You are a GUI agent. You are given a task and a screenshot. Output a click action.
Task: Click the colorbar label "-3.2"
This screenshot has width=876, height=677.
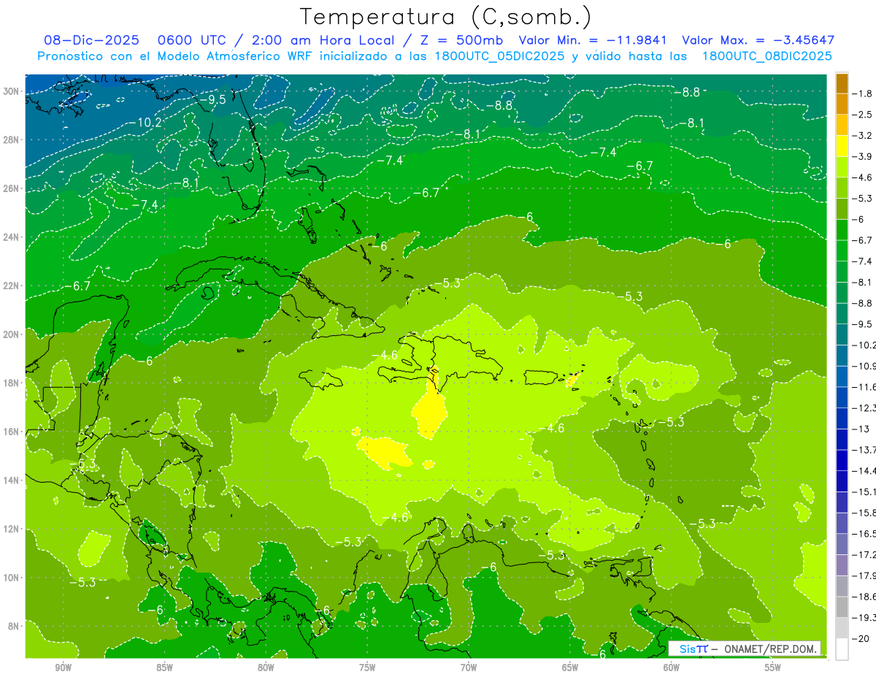pyautogui.click(x=864, y=136)
